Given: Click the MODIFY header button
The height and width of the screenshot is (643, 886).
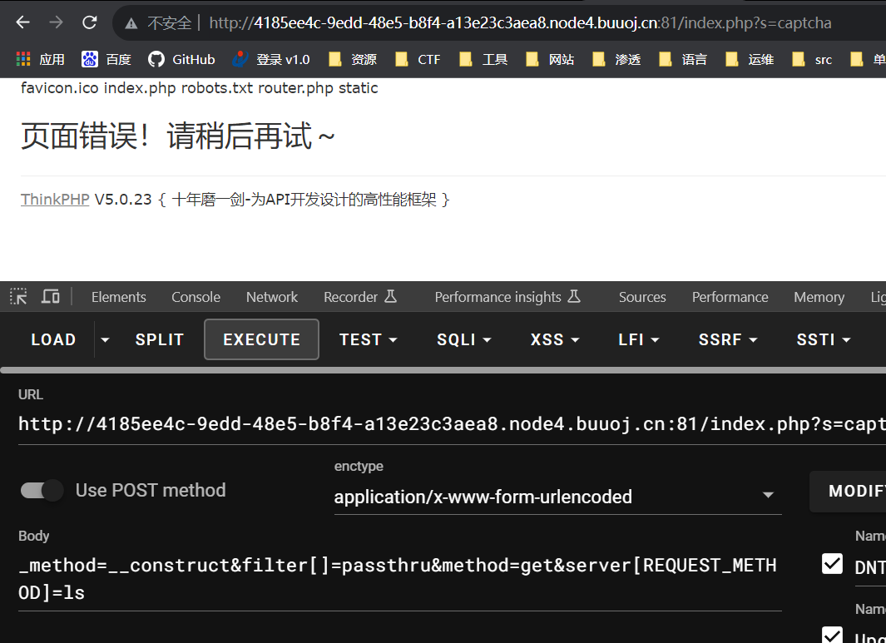Looking at the screenshot, I should click(x=848, y=491).
